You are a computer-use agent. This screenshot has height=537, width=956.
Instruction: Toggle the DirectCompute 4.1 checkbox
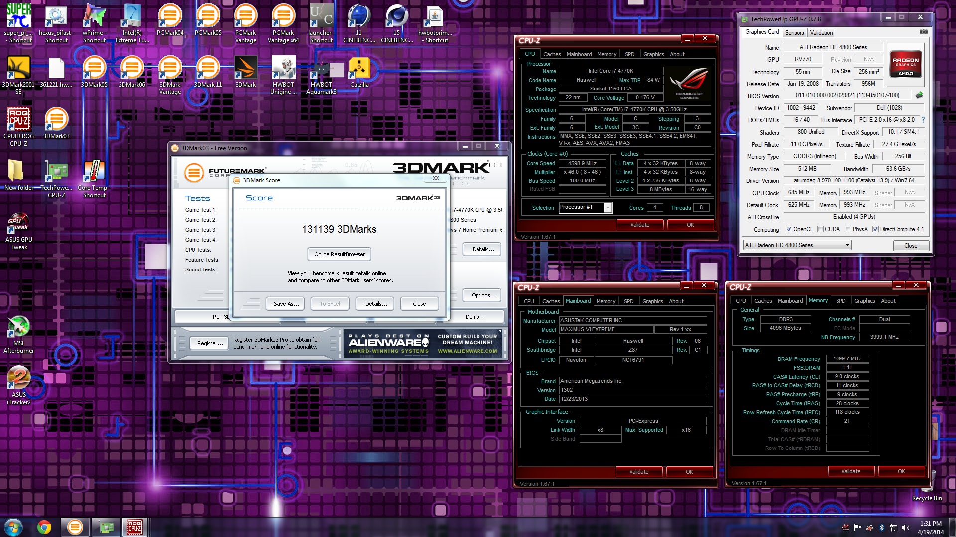[875, 229]
